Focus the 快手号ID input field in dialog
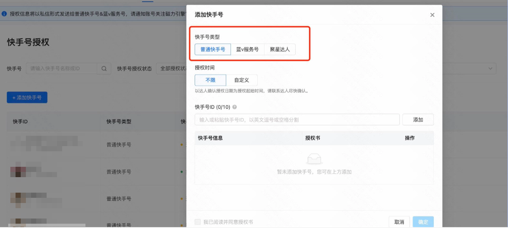Screen dimensions: 508x228 pos(297,120)
